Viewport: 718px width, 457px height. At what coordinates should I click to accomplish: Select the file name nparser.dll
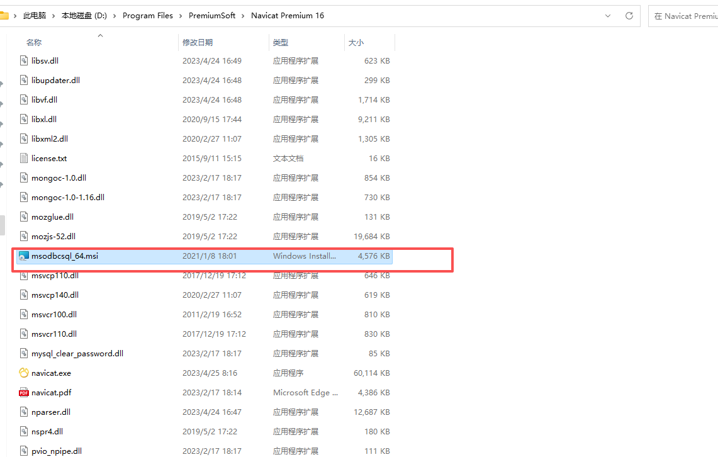click(x=51, y=412)
